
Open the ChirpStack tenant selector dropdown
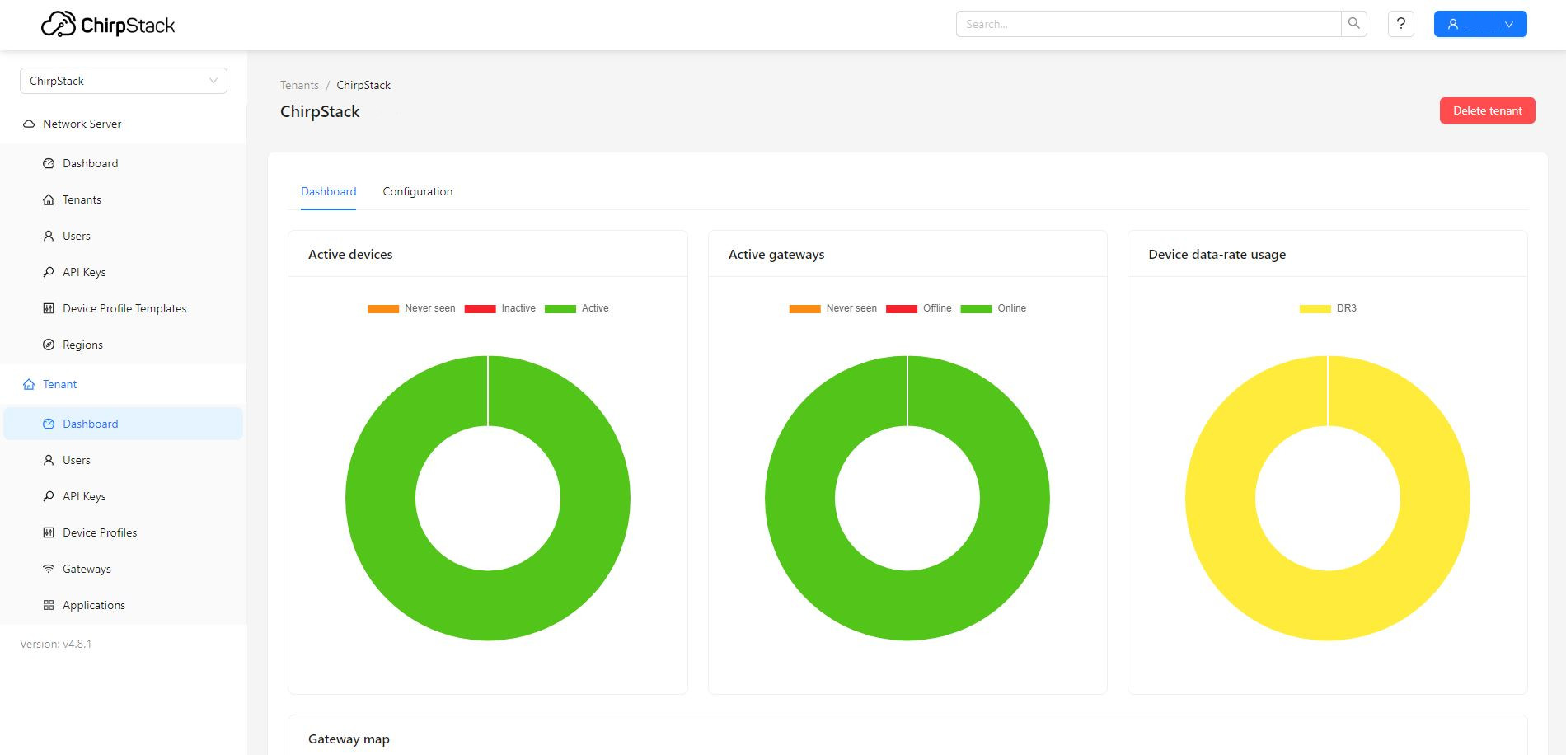pyautogui.click(x=124, y=81)
